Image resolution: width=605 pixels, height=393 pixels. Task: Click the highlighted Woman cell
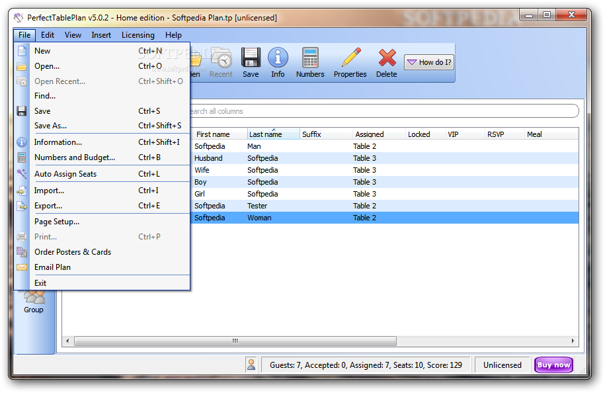[x=259, y=218]
